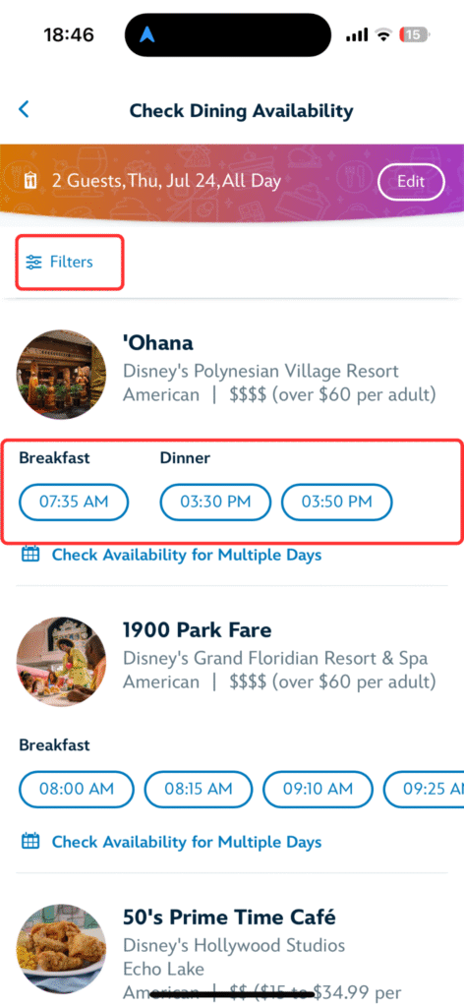The height and width of the screenshot is (1007, 464).
Task: Tap Edit to change party details
Action: pyautogui.click(x=411, y=181)
